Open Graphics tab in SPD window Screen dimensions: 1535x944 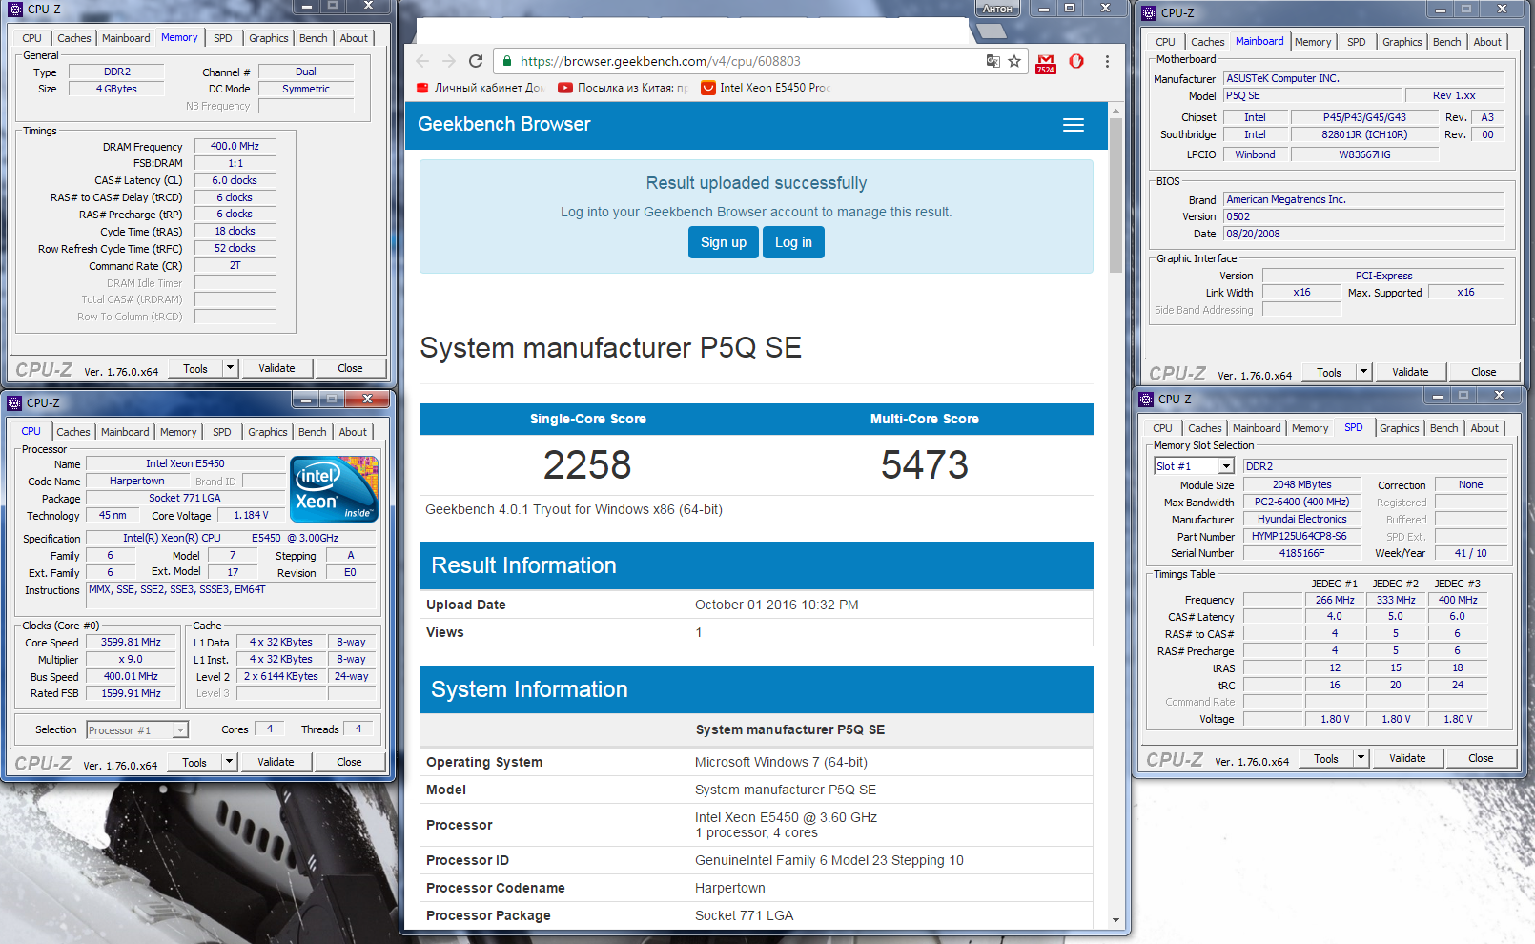(1400, 428)
